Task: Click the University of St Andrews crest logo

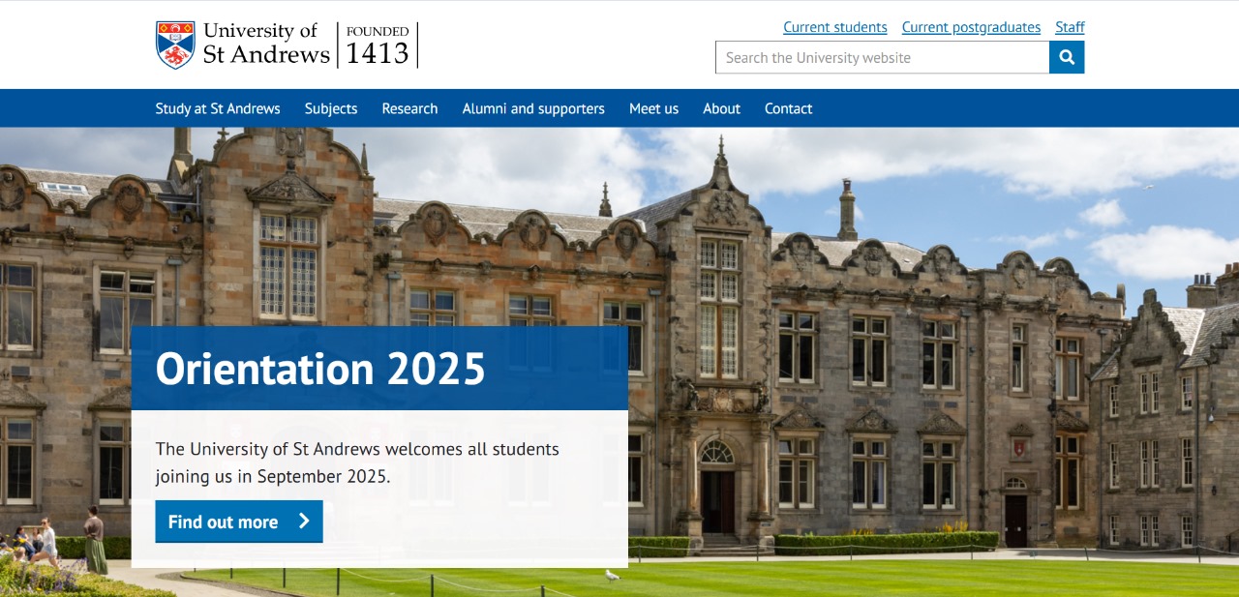Action: pos(175,45)
